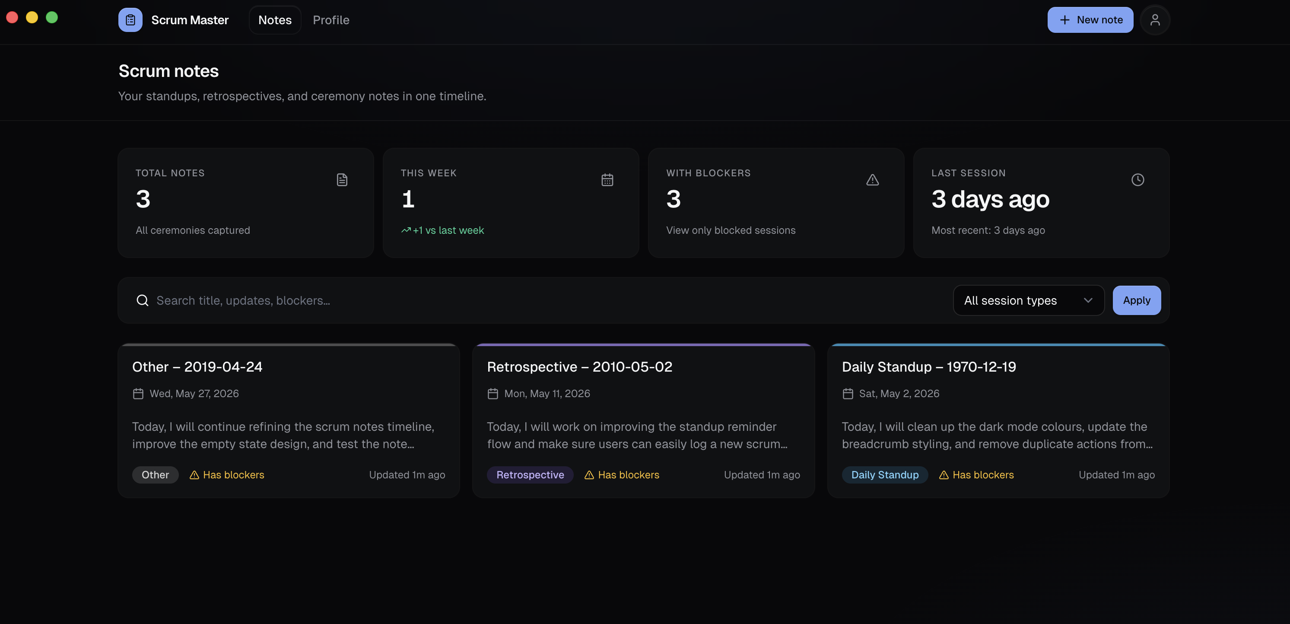Screen dimensions: 1290x624
Task: Click the Retrospective note's summary about standup reminder
Action: (638, 435)
